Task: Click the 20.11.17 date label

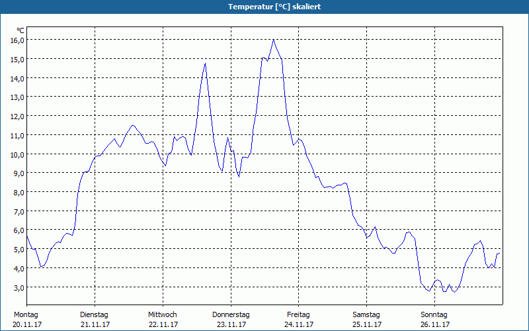Action: point(27,324)
